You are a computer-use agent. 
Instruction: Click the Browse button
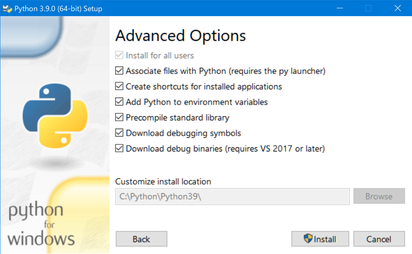point(379,196)
